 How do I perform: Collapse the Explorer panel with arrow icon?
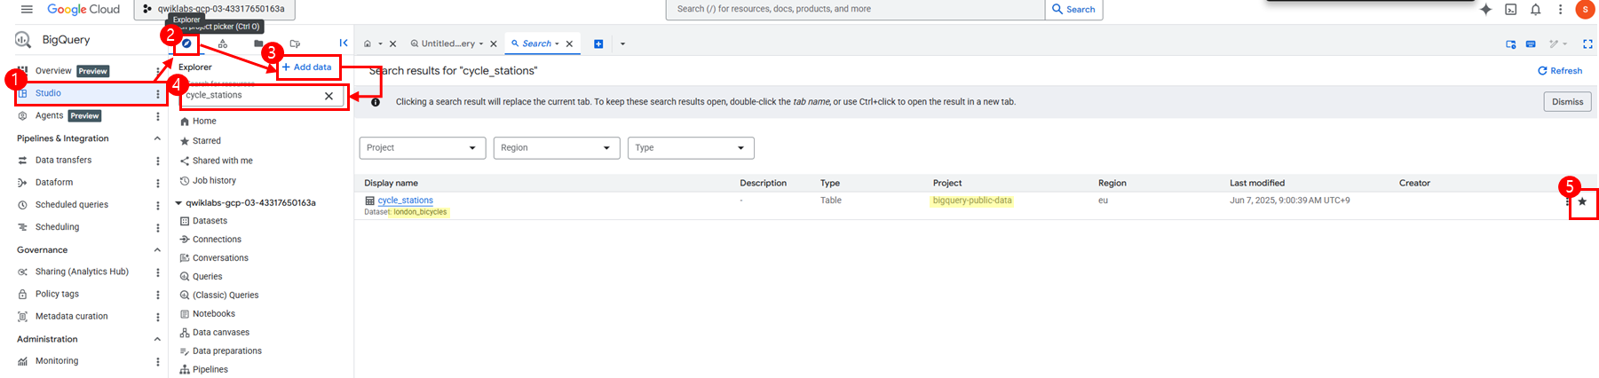[x=344, y=43]
